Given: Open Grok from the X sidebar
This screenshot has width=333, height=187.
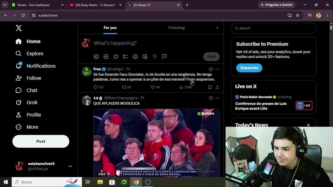Looking at the screenshot, I should point(26,103).
